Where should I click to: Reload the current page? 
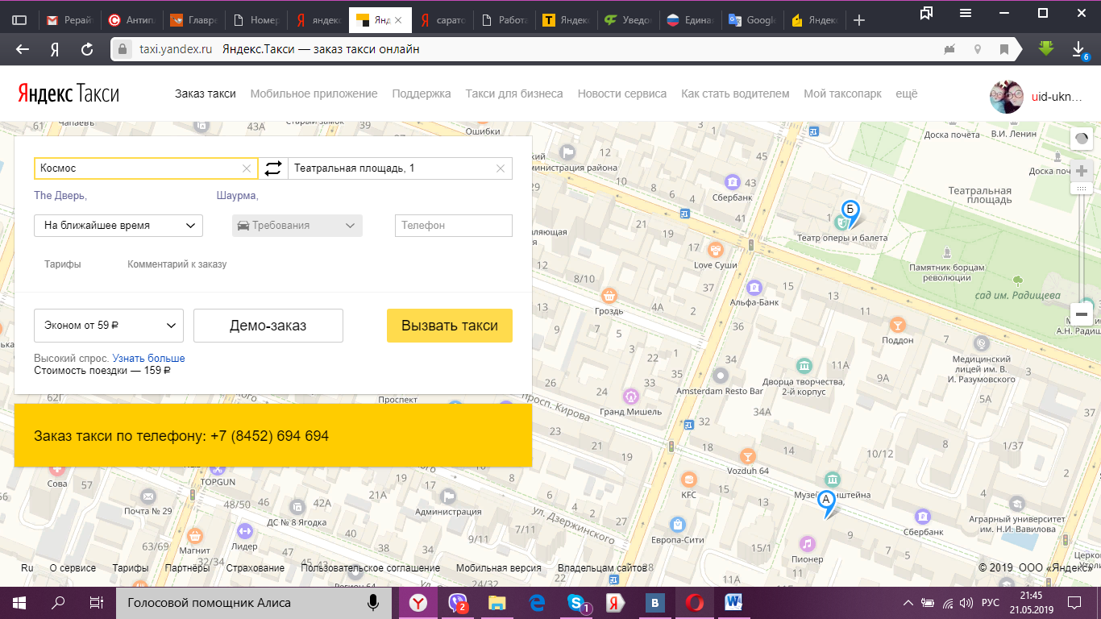[87, 49]
